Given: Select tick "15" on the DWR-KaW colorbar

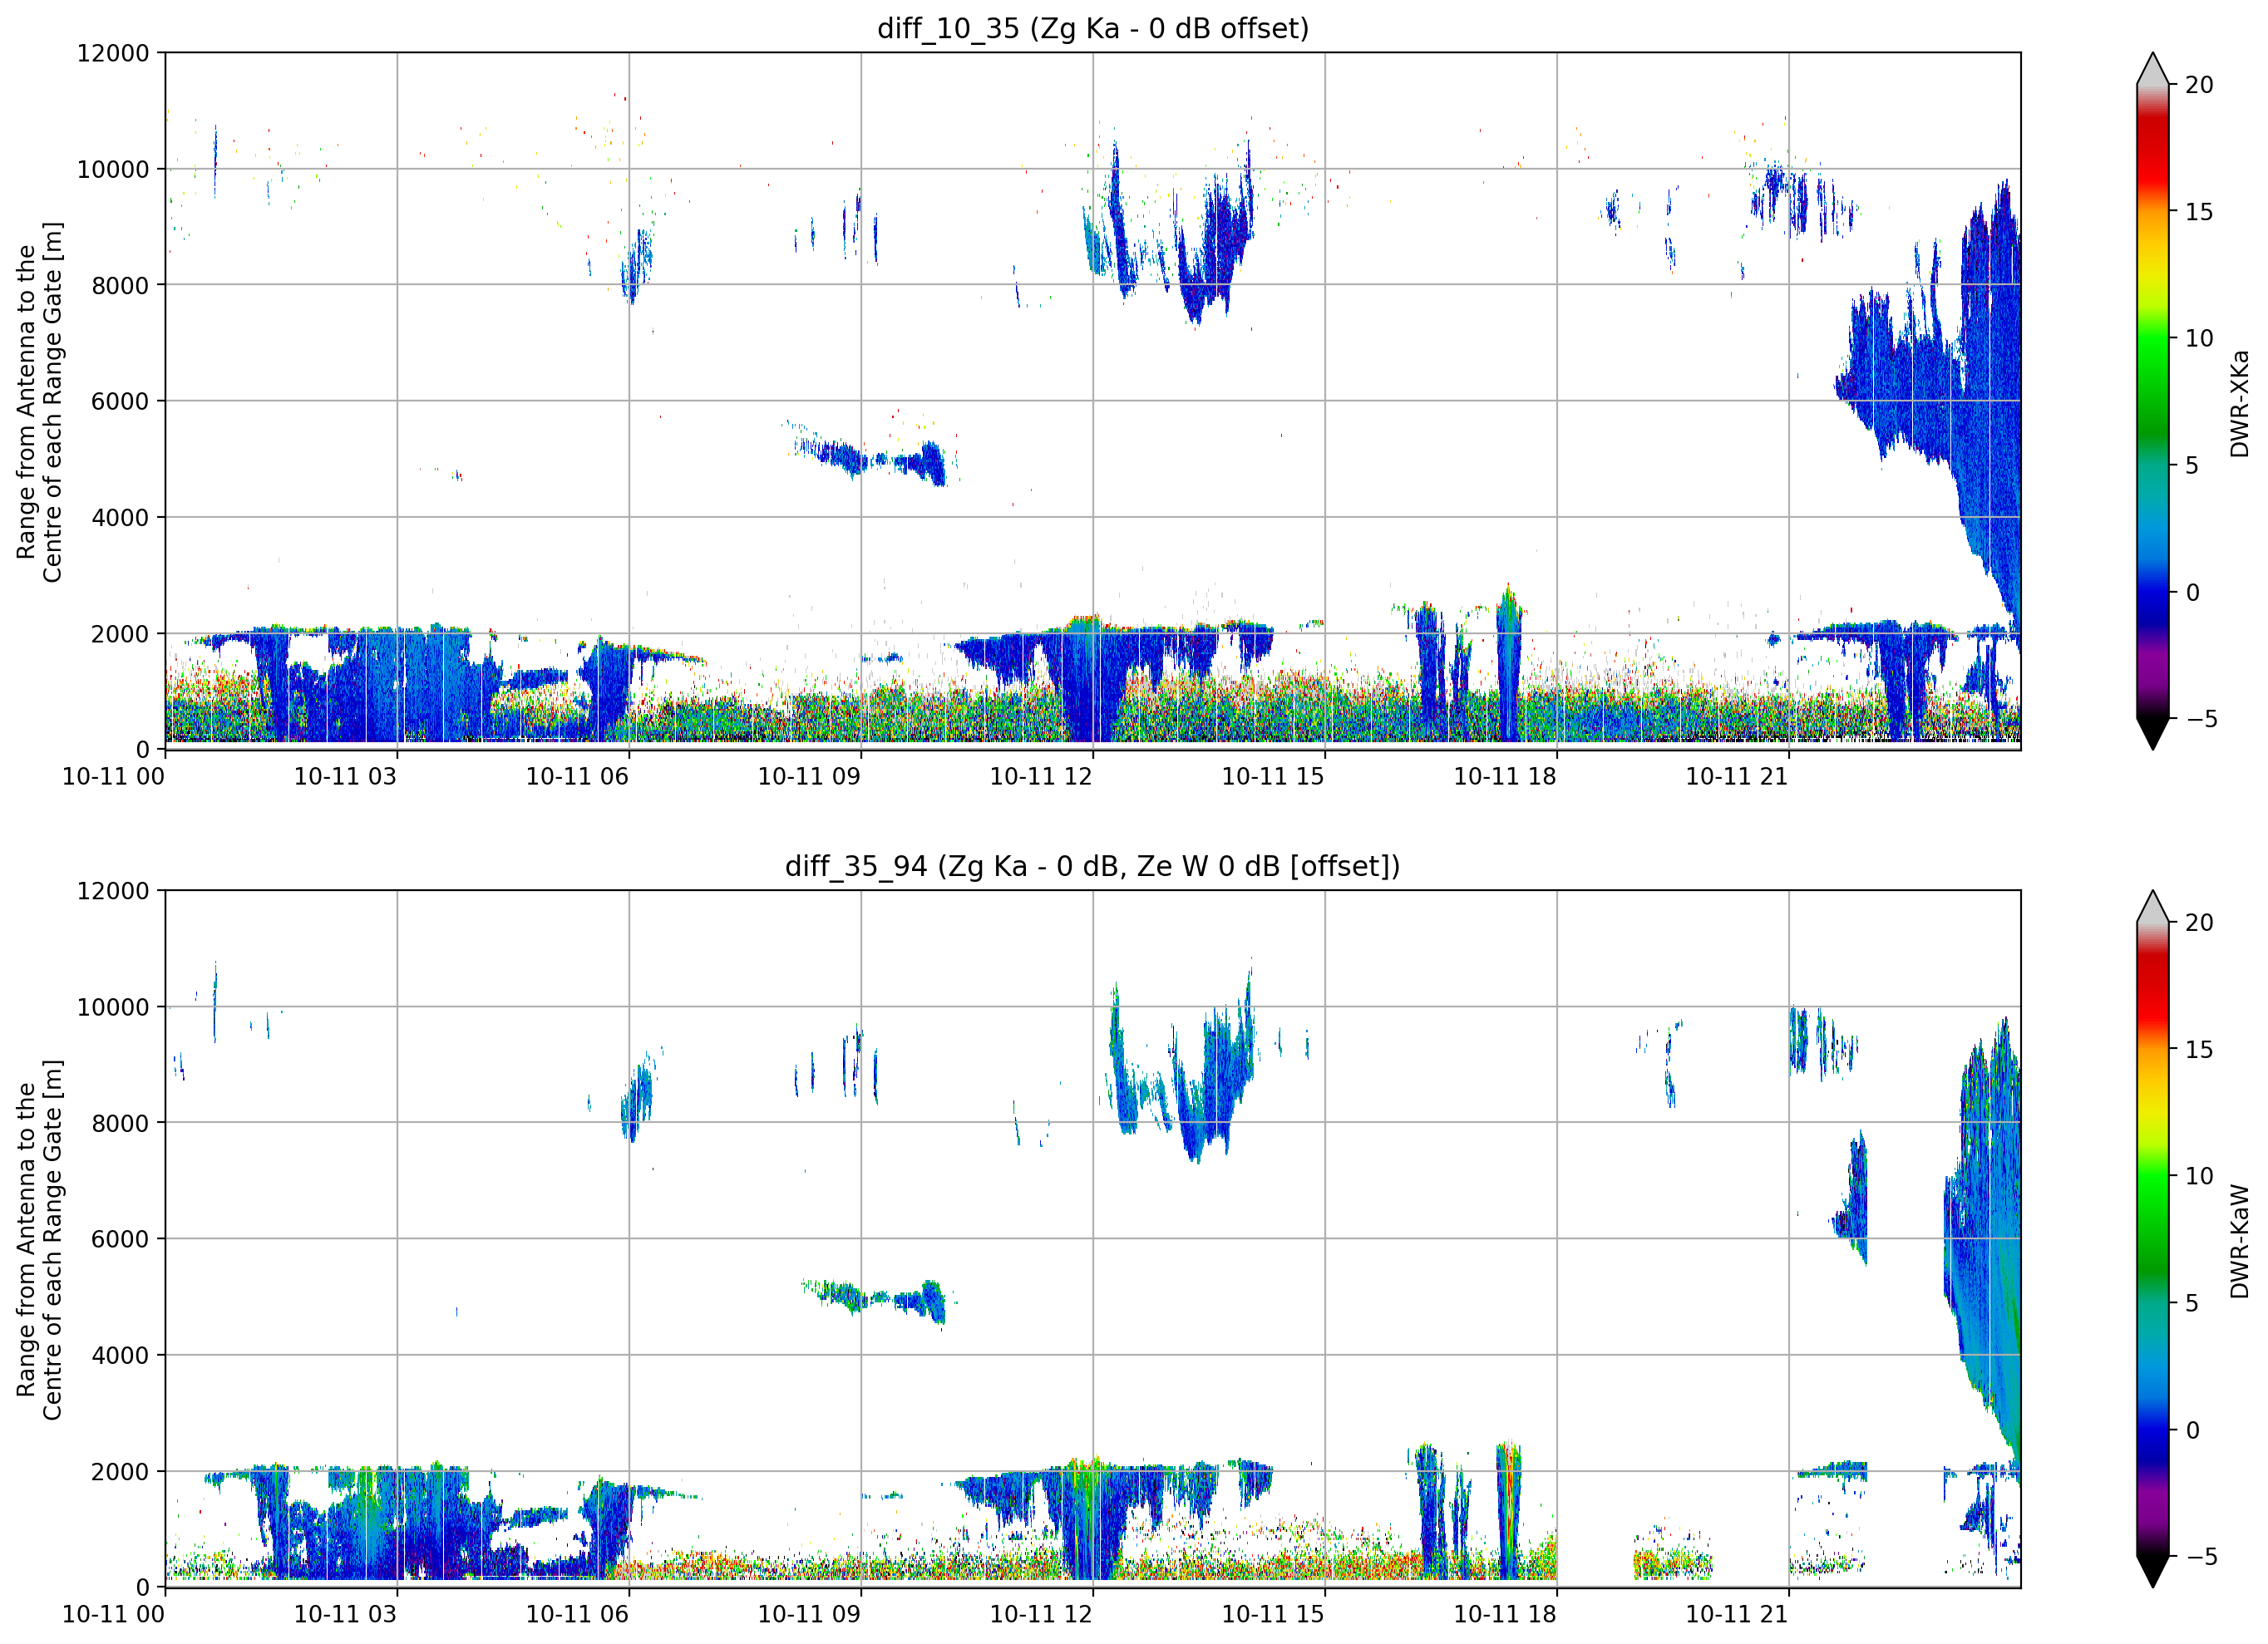Looking at the screenshot, I should (2199, 1050).
